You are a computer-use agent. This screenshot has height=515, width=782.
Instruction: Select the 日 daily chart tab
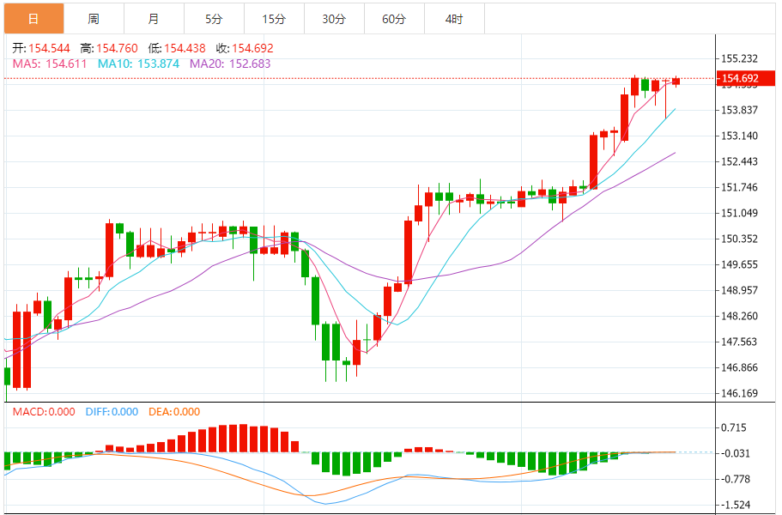pyautogui.click(x=34, y=18)
